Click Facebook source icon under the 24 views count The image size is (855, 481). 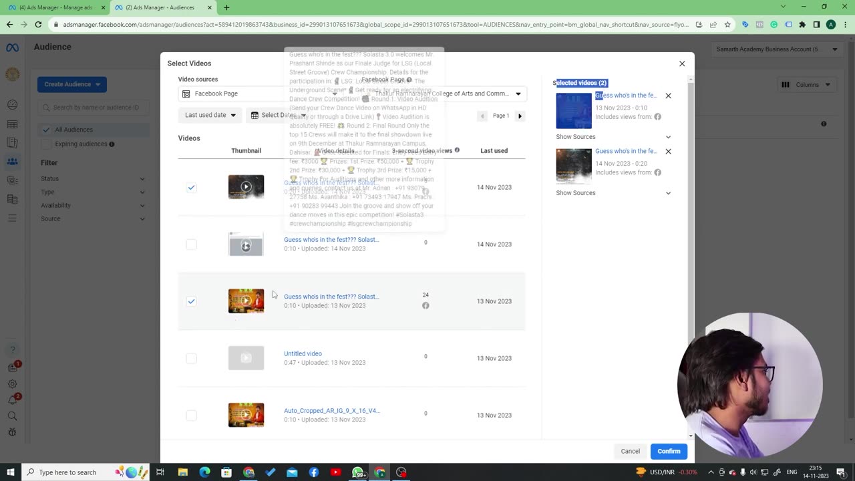pyautogui.click(x=425, y=305)
